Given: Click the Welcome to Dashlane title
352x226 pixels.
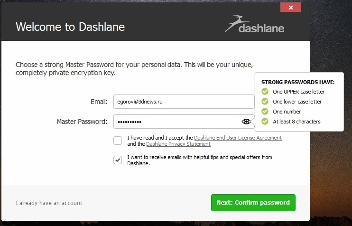Looking at the screenshot, I should click(70, 27).
